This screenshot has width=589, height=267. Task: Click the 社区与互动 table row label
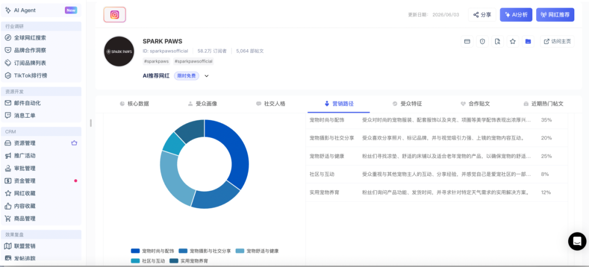click(322, 174)
